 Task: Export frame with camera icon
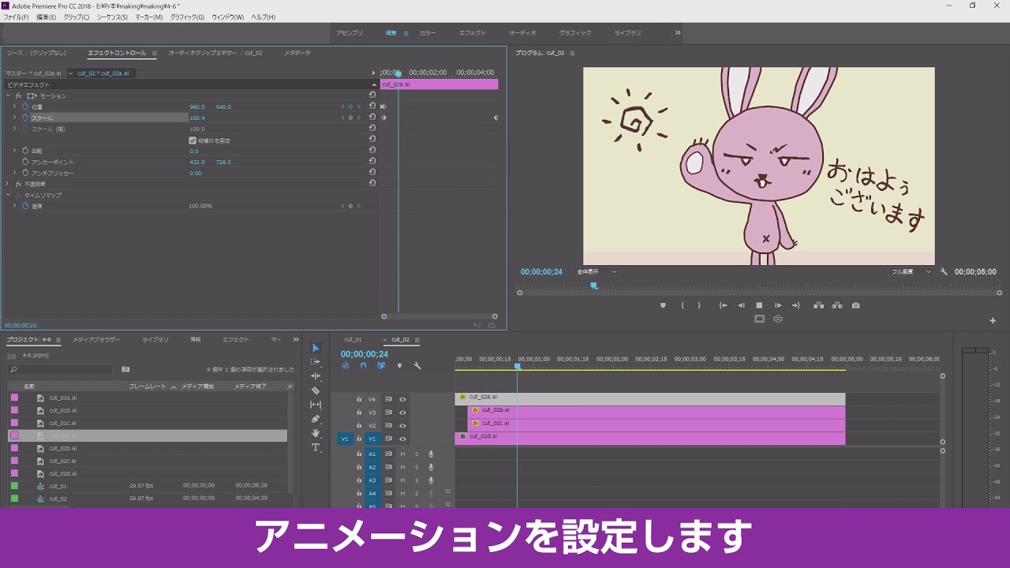point(855,305)
